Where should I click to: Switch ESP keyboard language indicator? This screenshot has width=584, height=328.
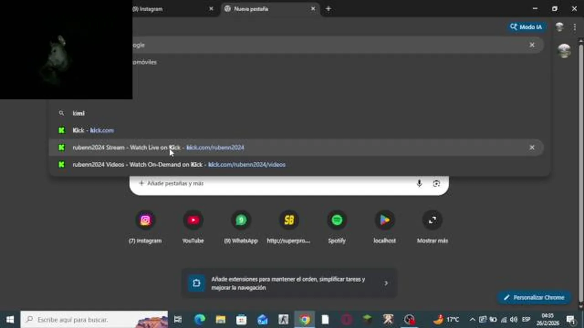pyautogui.click(x=526, y=320)
